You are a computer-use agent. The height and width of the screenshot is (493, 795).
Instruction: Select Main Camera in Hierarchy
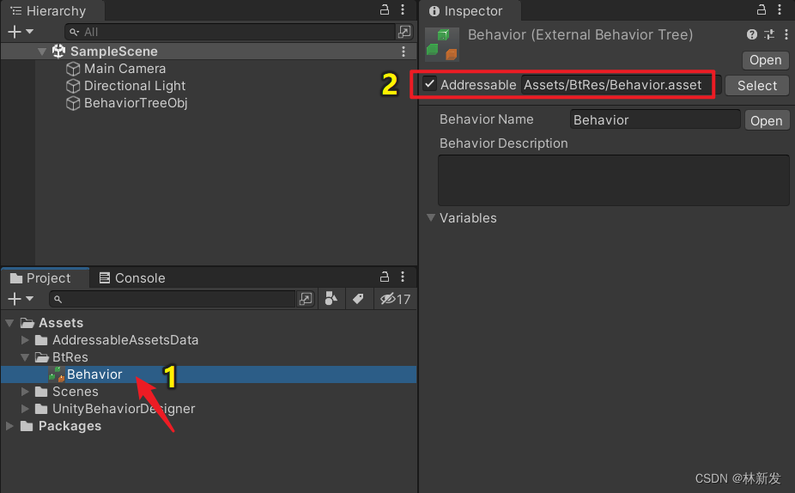[x=124, y=69]
